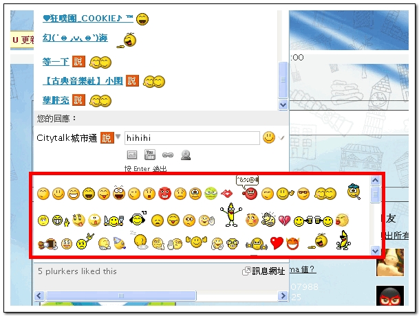Select the dollar-eyes face emoticon
This screenshot has width=419, height=316.
click(x=67, y=244)
